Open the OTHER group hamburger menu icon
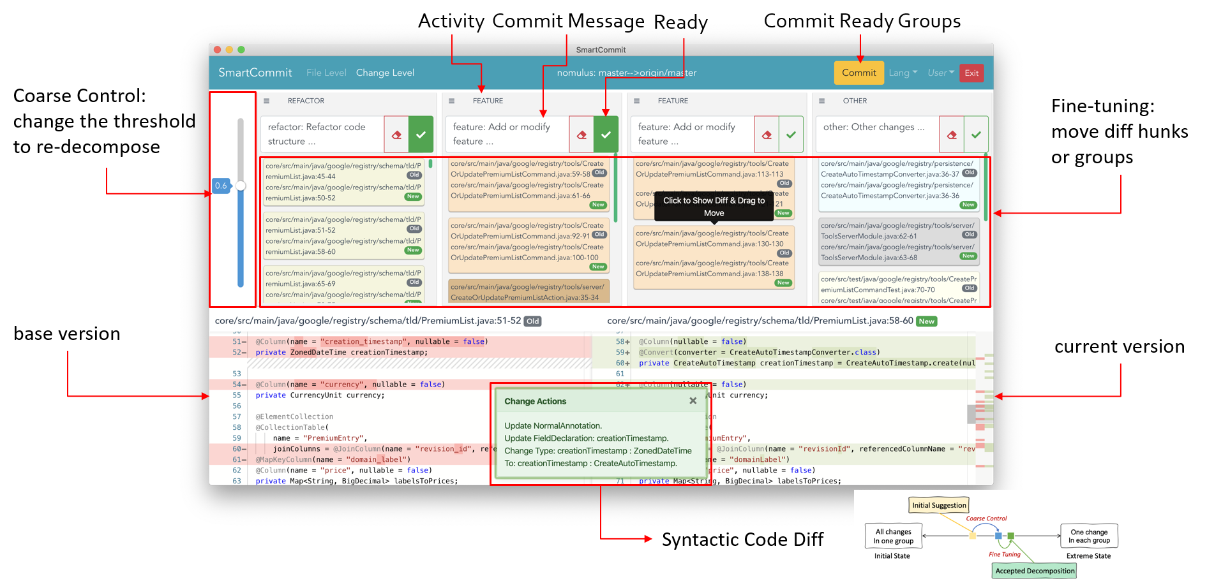 (822, 101)
